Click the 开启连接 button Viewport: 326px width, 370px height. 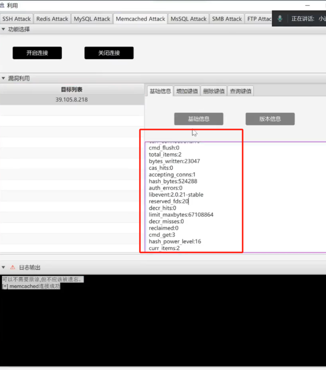(x=37, y=53)
